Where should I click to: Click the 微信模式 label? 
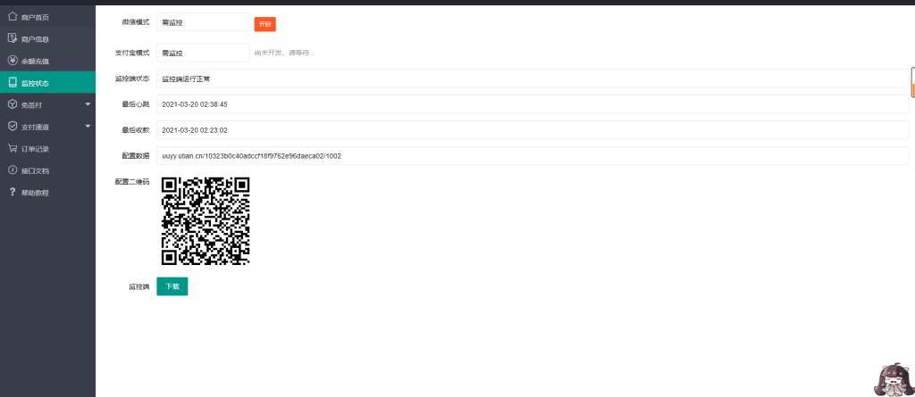click(x=136, y=22)
